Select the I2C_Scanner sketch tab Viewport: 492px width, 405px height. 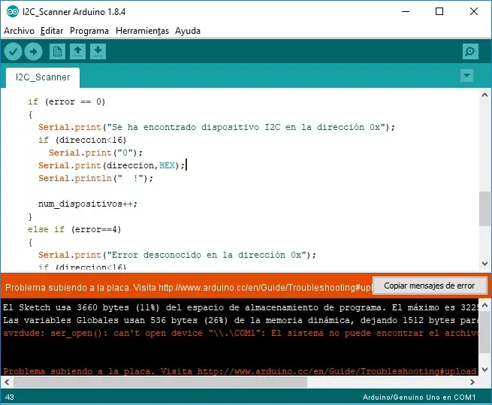pos(43,77)
